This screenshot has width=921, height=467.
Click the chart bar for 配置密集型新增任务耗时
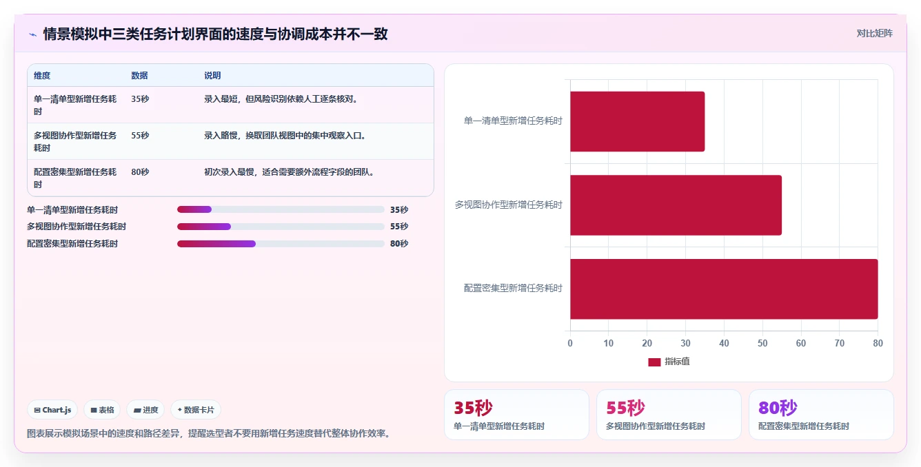click(724, 289)
